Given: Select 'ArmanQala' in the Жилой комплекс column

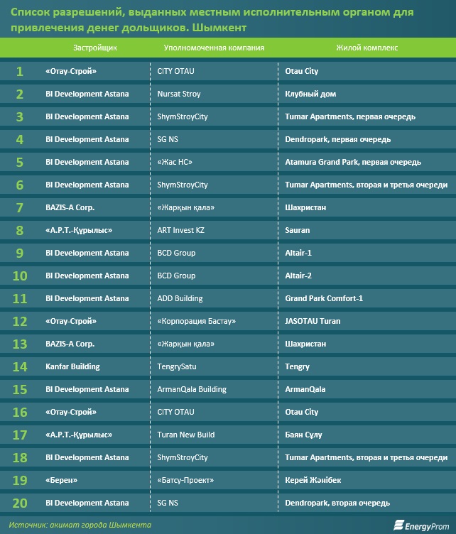Looking at the screenshot, I should (x=305, y=389).
